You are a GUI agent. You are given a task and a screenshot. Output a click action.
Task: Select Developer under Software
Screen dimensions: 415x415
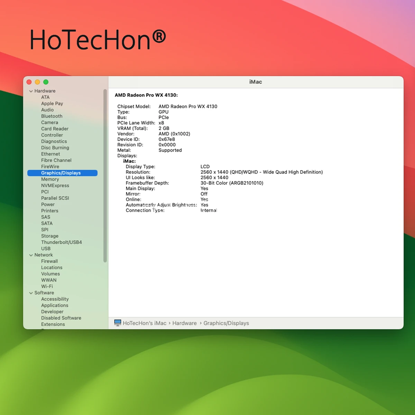(x=52, y=312)
